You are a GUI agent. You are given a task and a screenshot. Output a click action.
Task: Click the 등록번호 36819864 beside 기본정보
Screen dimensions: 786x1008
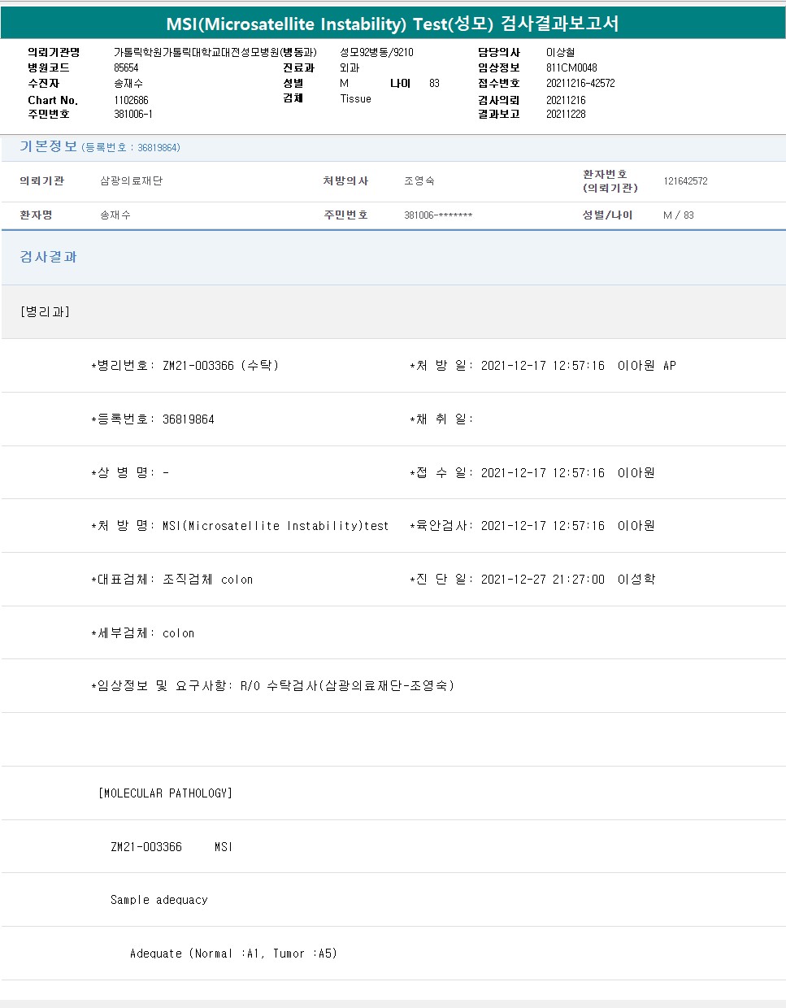point(131,148)
